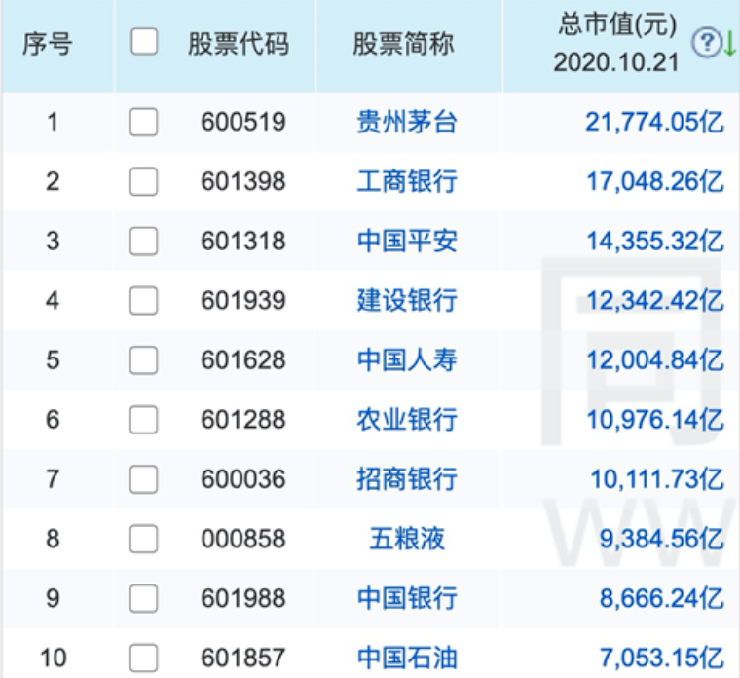
Task: Click the green sort descending arrow
Action: pyautogui.click(x=728, y=44)
